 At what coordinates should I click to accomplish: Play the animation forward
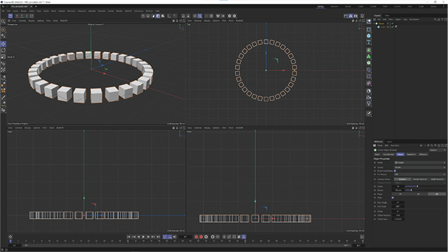point(143,237)
